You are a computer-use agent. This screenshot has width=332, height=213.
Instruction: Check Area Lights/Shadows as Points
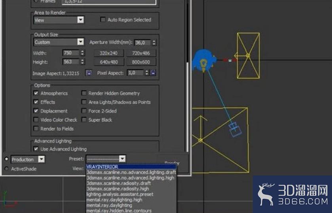click(x=84, y=102)
